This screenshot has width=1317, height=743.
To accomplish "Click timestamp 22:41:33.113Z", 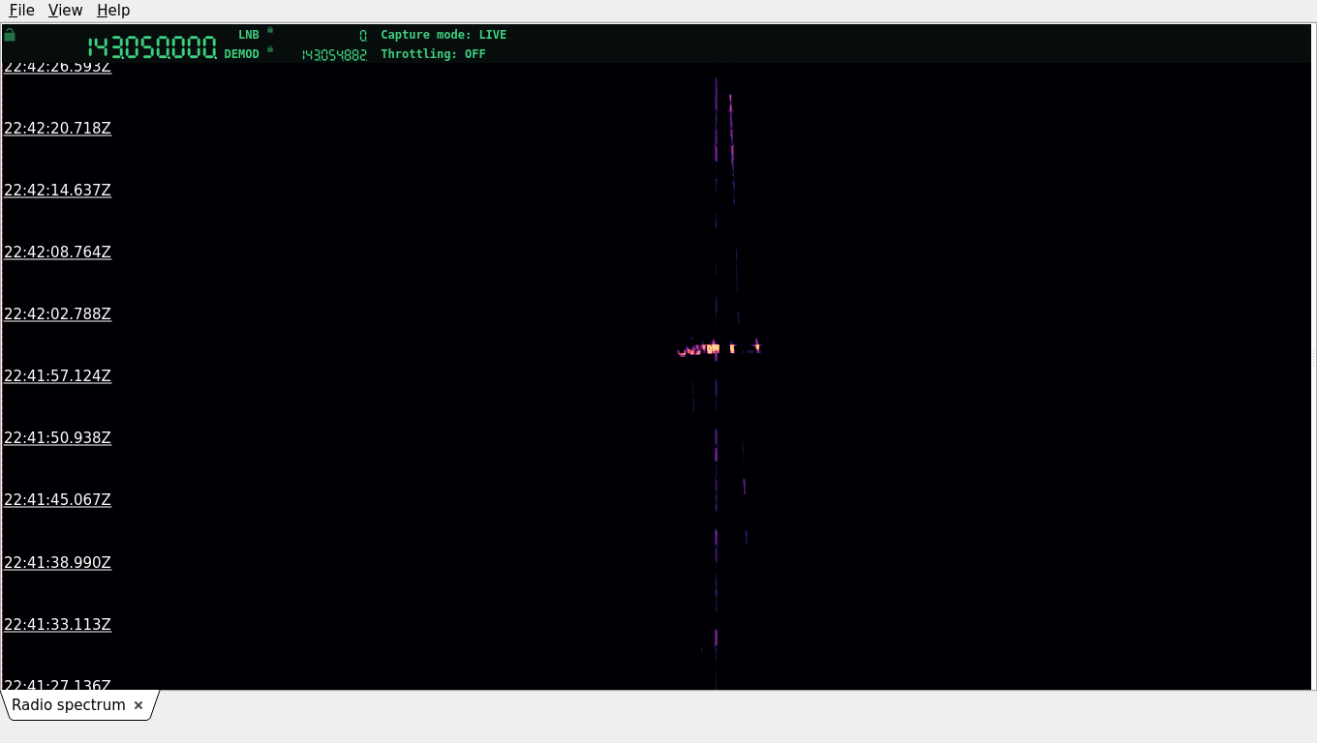I will [x=58, y=625].
